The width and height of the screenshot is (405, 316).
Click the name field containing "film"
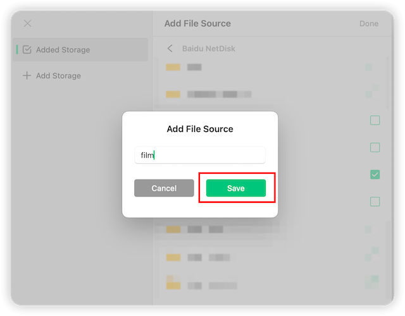click(199, 155)
